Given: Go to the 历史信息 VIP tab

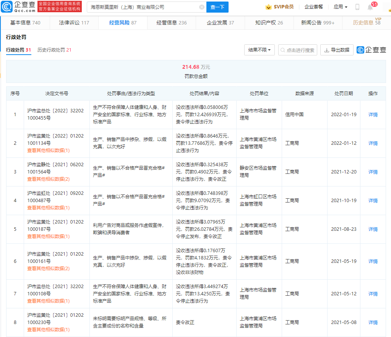Looking at the screenshot, I should pos(367,23).
